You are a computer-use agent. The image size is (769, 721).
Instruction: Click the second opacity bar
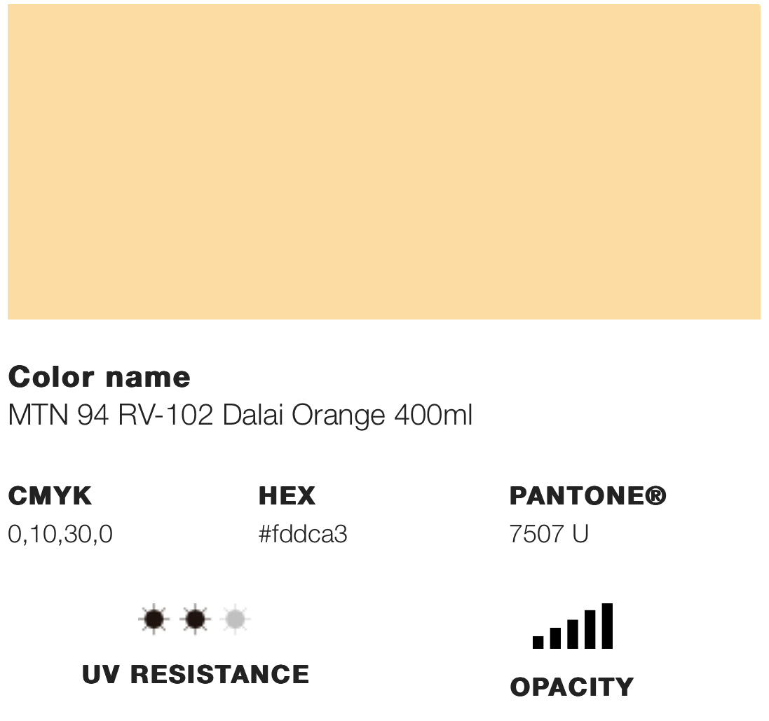pyautogui.click(x=555, y=638)
